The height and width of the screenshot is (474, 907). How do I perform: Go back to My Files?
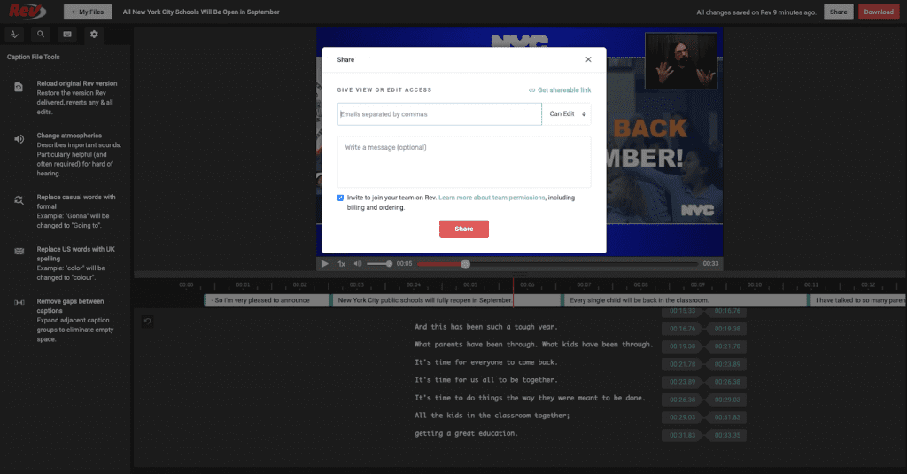click(x=88, y=12)
